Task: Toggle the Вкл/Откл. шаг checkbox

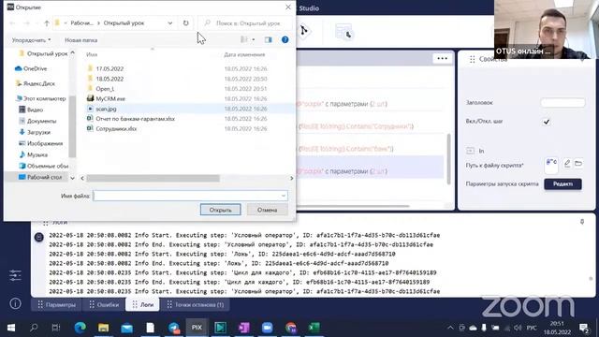Action: coord(547,122)
